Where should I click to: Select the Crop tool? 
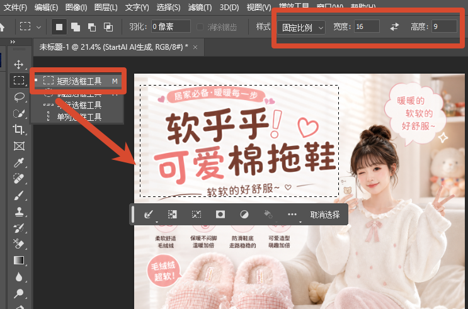[18, 130]
